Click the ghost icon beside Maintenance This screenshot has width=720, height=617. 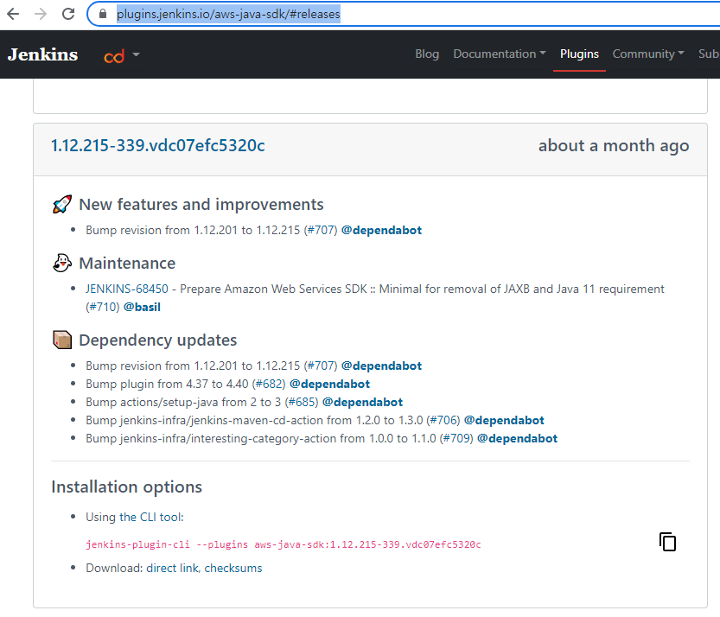(62, 263)
